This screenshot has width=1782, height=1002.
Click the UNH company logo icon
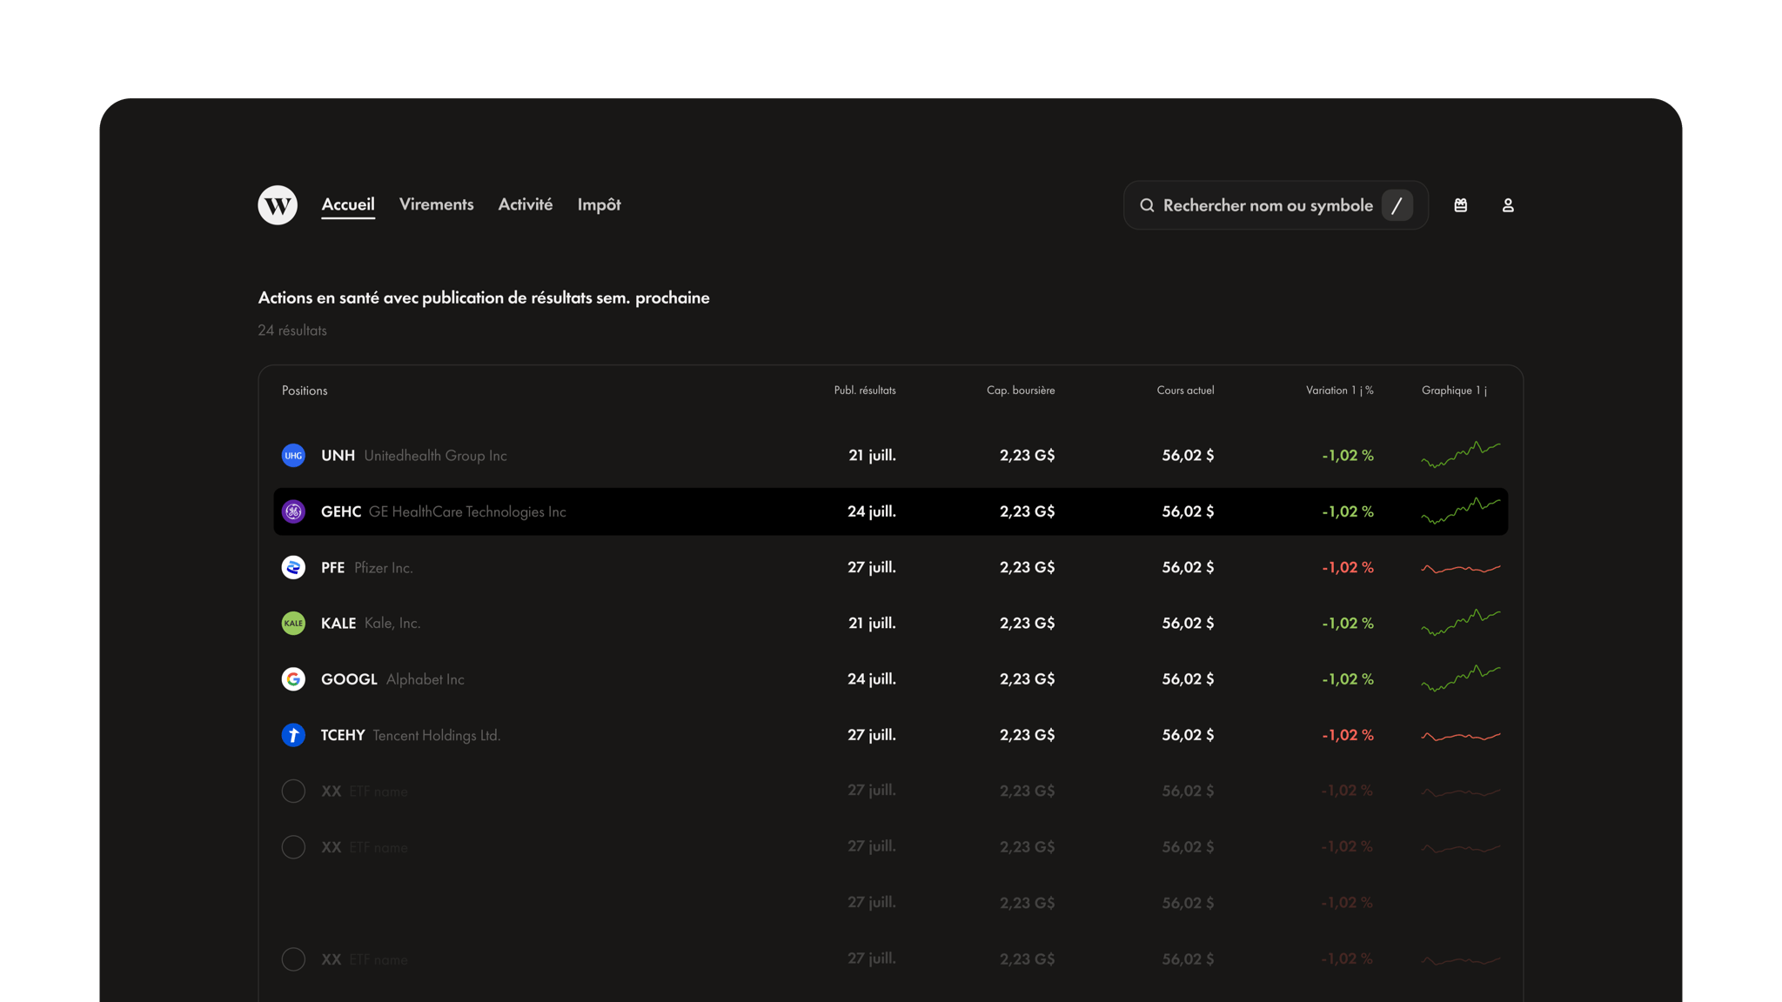[293, 456]
